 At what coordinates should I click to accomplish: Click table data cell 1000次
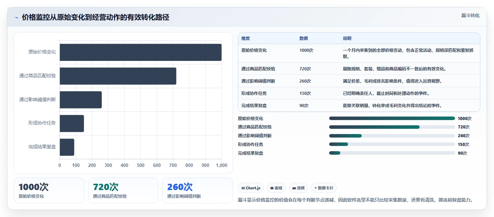coord(306,50)
